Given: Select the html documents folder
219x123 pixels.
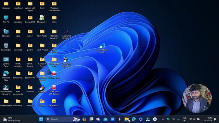Looking at the screenshot, I should (18, 90).
